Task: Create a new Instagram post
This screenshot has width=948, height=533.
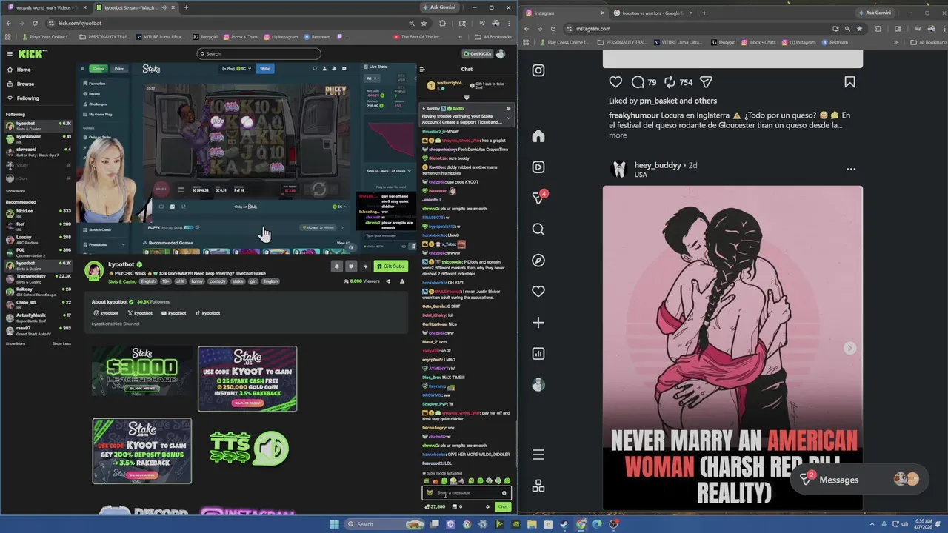Action: [x=538, y=323]
